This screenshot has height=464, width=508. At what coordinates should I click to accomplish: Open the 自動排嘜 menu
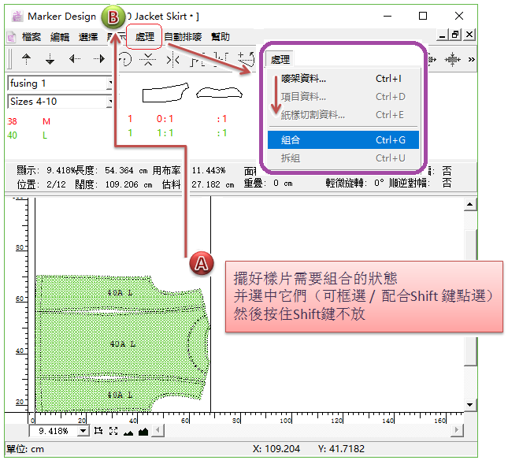coord(183,36)
